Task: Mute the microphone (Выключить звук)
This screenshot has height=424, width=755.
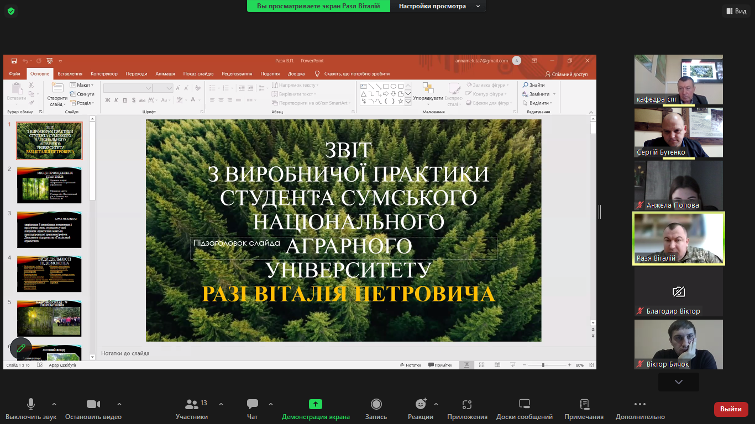Action: (x=31, y=408)
